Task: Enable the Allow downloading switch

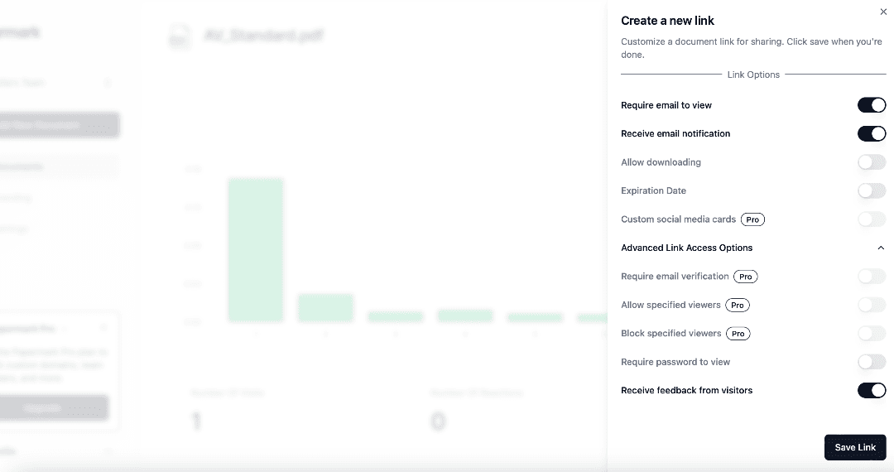Action: pyautogui.click(x=872, y=162)
